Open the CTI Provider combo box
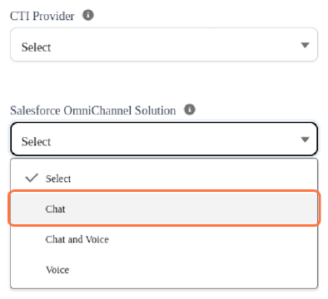 [164, 45]
